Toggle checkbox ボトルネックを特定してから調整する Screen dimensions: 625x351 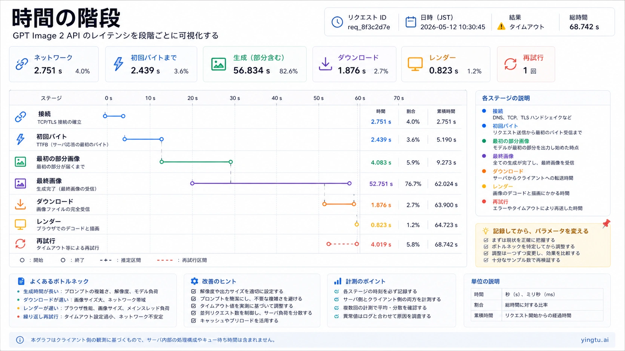click(x=486, y=247)
